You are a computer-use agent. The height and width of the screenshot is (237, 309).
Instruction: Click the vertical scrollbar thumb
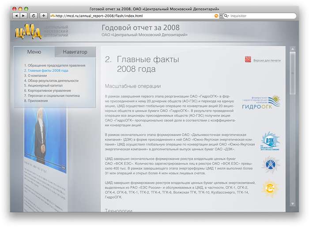(x=293, y=73)
